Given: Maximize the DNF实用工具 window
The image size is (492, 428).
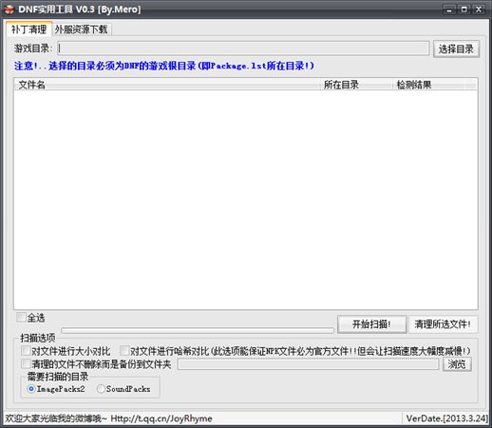Looking at the screenshot, I should click(x=464, y=10).
